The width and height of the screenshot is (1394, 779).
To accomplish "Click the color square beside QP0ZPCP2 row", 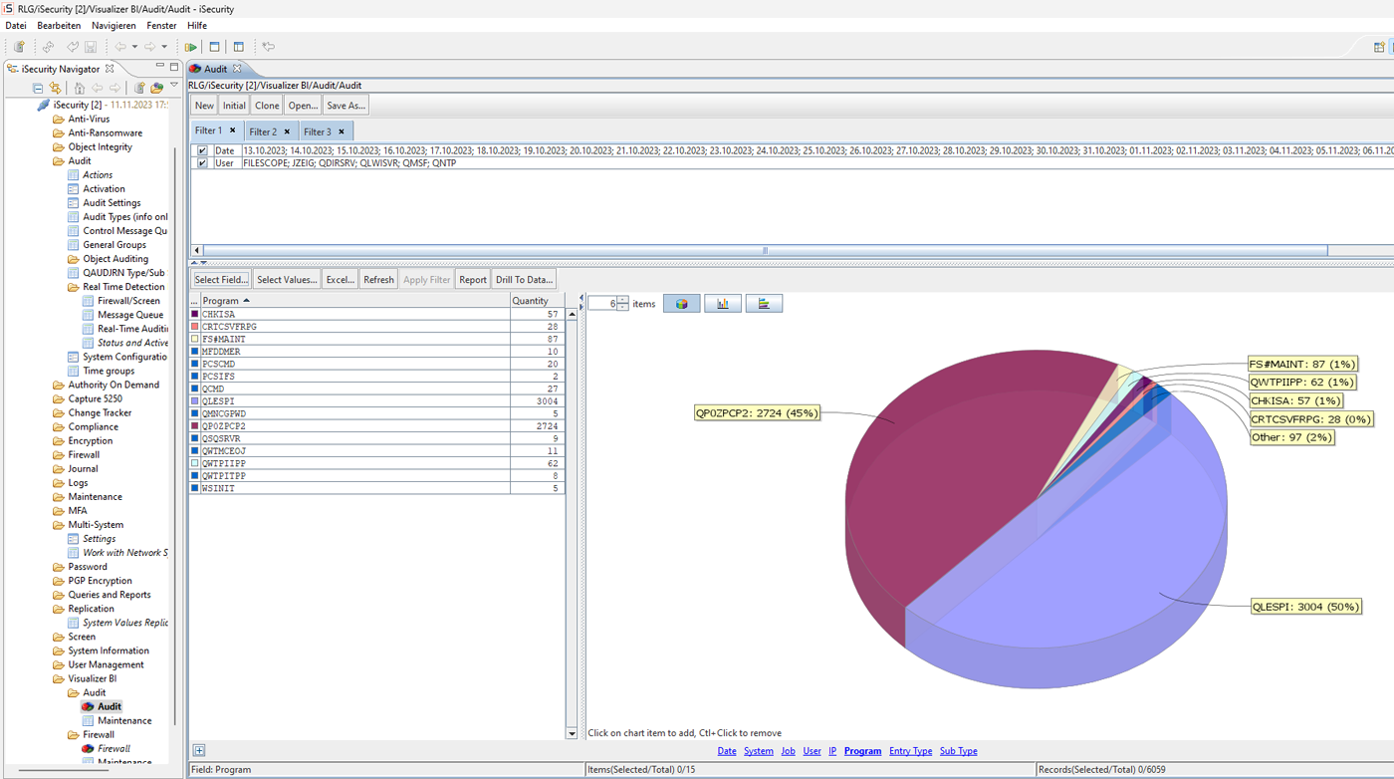I will tap(195, 425).
